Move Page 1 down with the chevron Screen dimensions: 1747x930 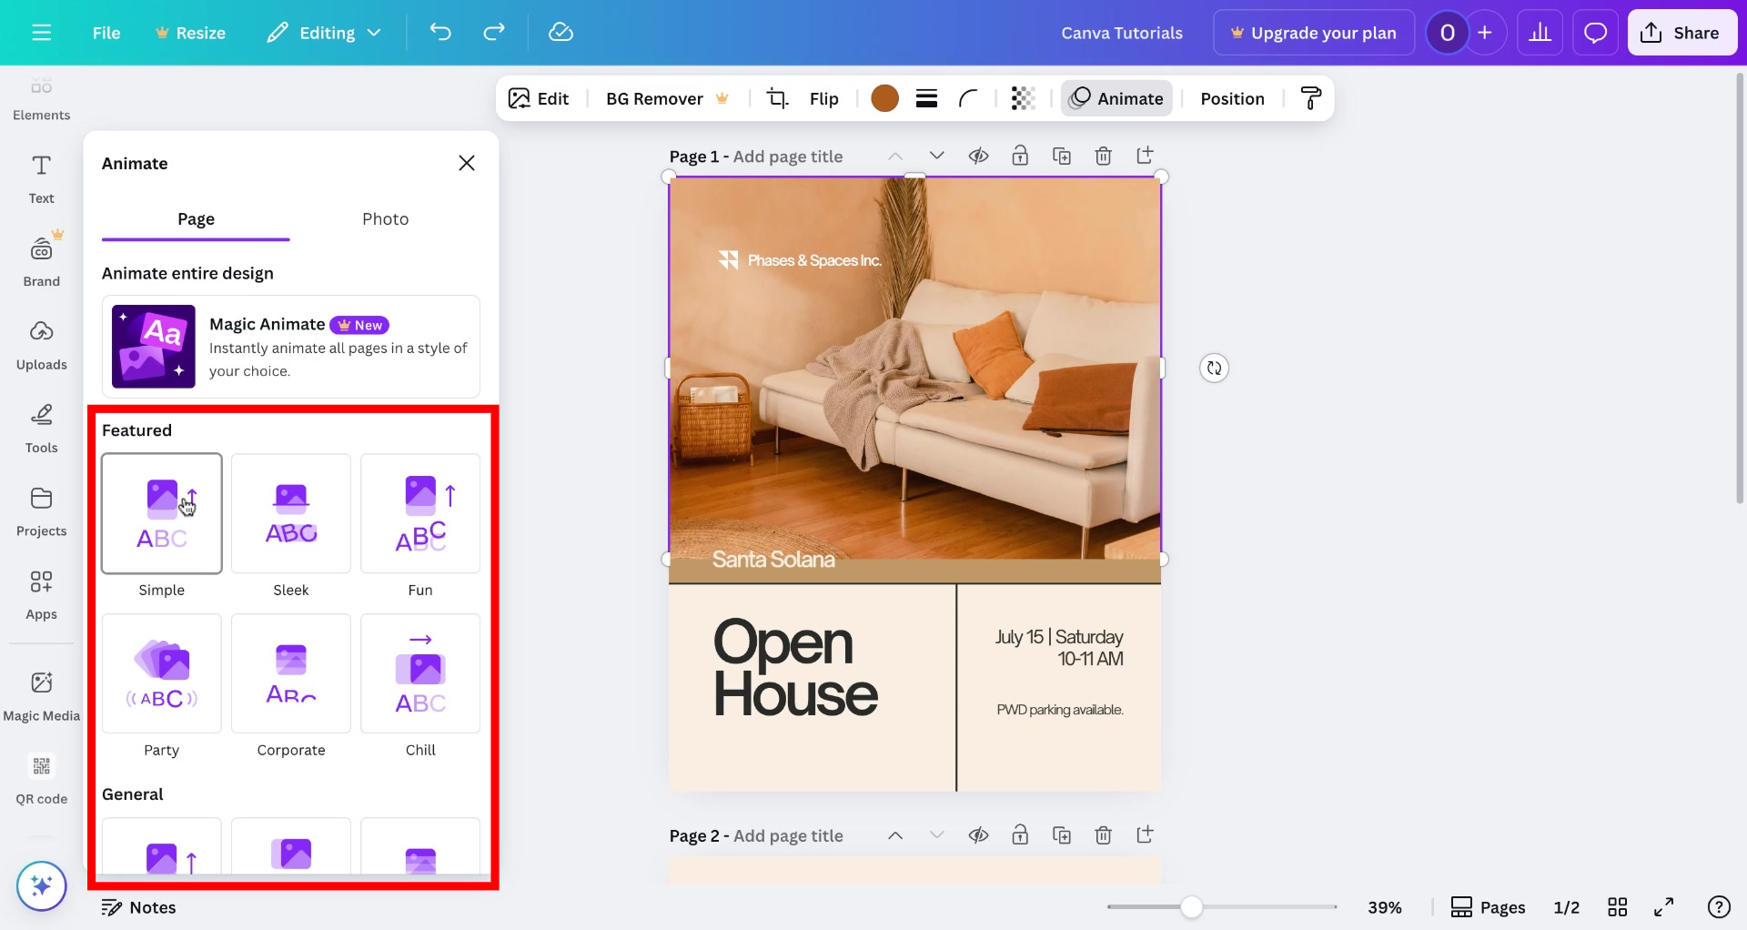(937, 156)
